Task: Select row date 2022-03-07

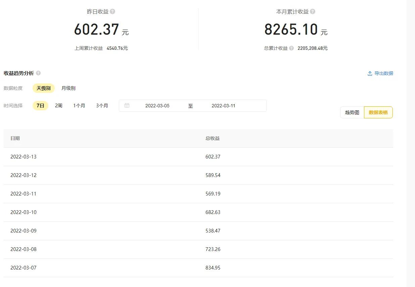Action: point(24,268)
